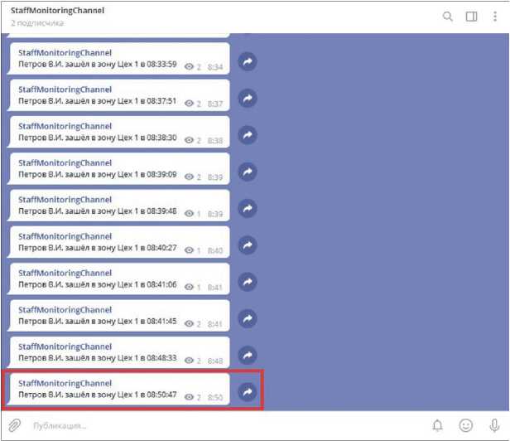
Task: Click sender name on the 08:39:48 message
Action: click(65, 200)
